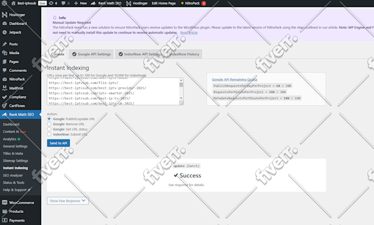
Task: Open Google API Remaining Quota link
Action: pos(235,80)
